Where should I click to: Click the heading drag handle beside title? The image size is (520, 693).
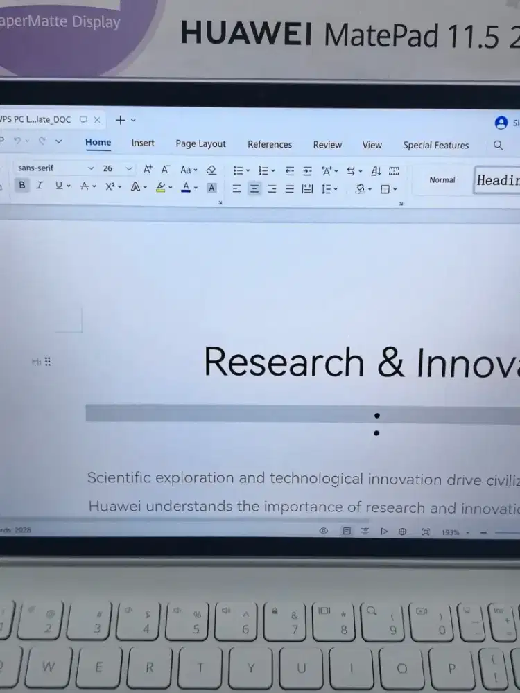(48, 362)
